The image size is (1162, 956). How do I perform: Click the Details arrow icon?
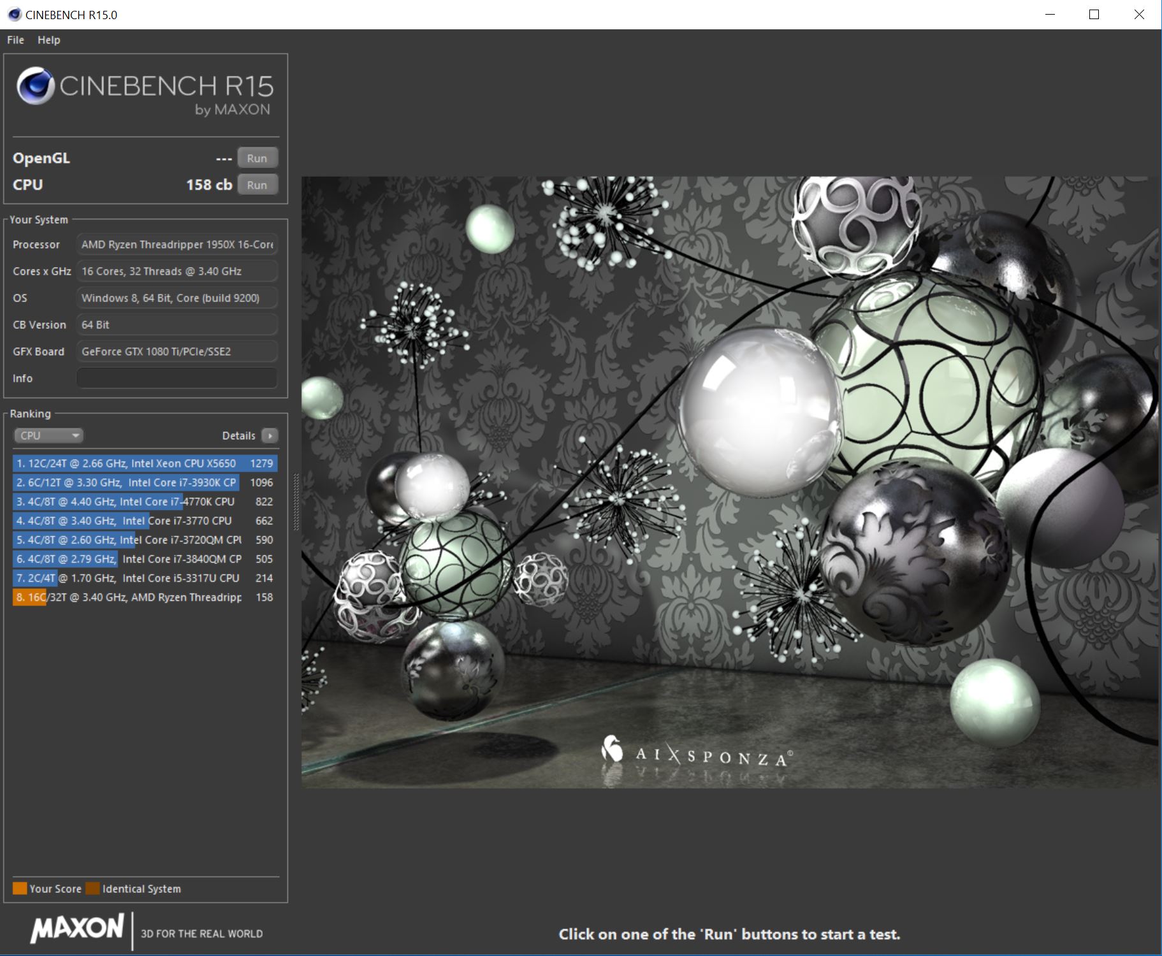point(270,436)
